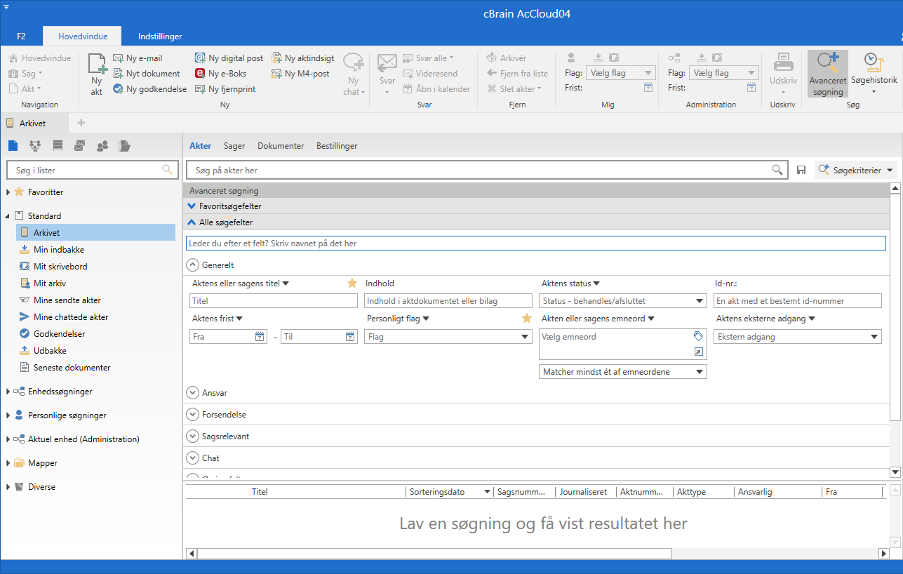Open the Aktens status label menu
Image resolution: width=903 pixels, height=574 pixels.
570,283
